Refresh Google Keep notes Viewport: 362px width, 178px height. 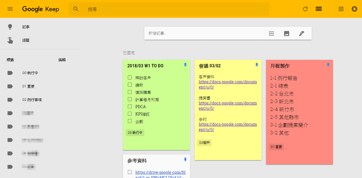pos(305,9)
